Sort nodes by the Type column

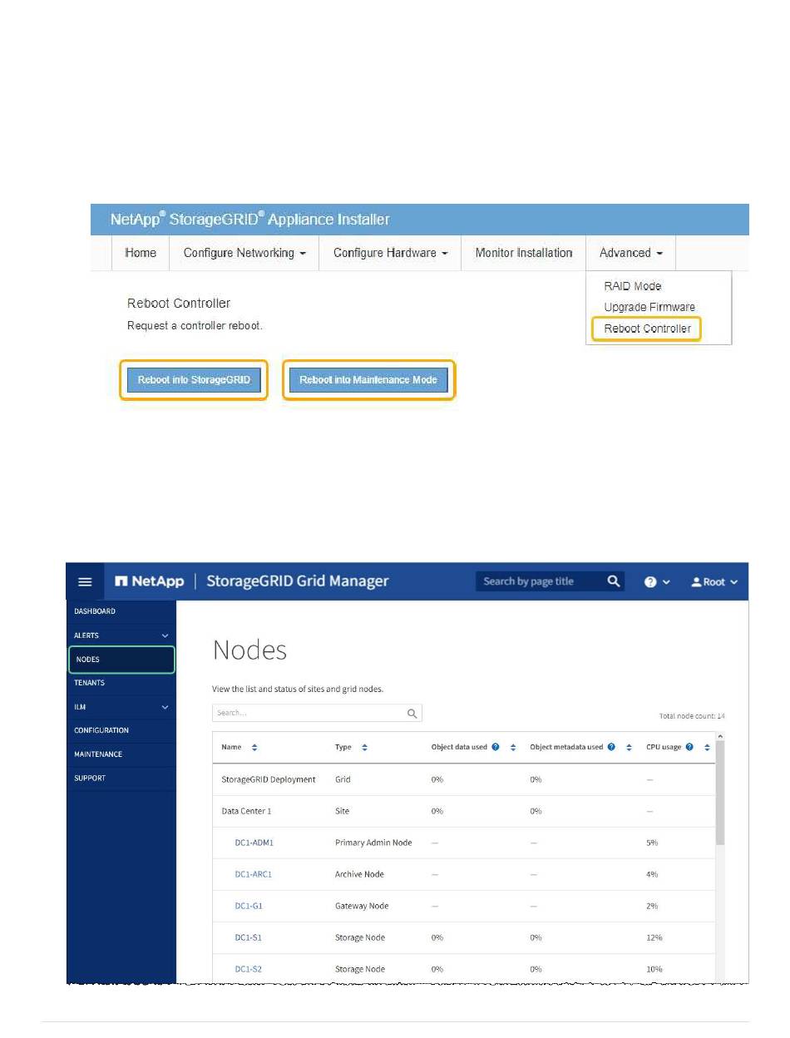pos(364,747)
